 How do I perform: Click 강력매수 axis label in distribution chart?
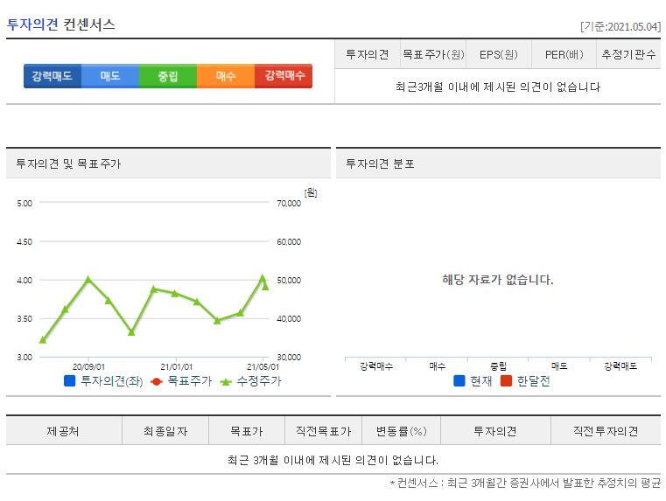[x=376, y=366]
